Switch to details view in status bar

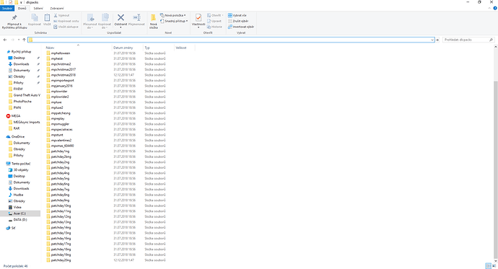tap(488, 266)
